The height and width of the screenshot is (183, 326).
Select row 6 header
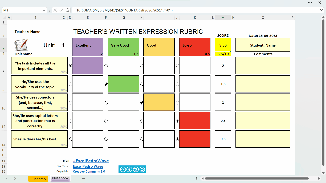click(3, 66)
